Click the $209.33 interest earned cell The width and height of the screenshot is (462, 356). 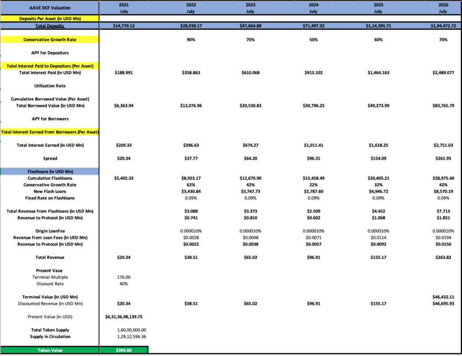(124, 146)
